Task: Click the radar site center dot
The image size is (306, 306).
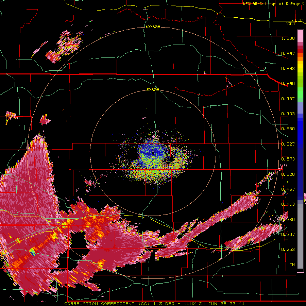Action: coord(153,153)
